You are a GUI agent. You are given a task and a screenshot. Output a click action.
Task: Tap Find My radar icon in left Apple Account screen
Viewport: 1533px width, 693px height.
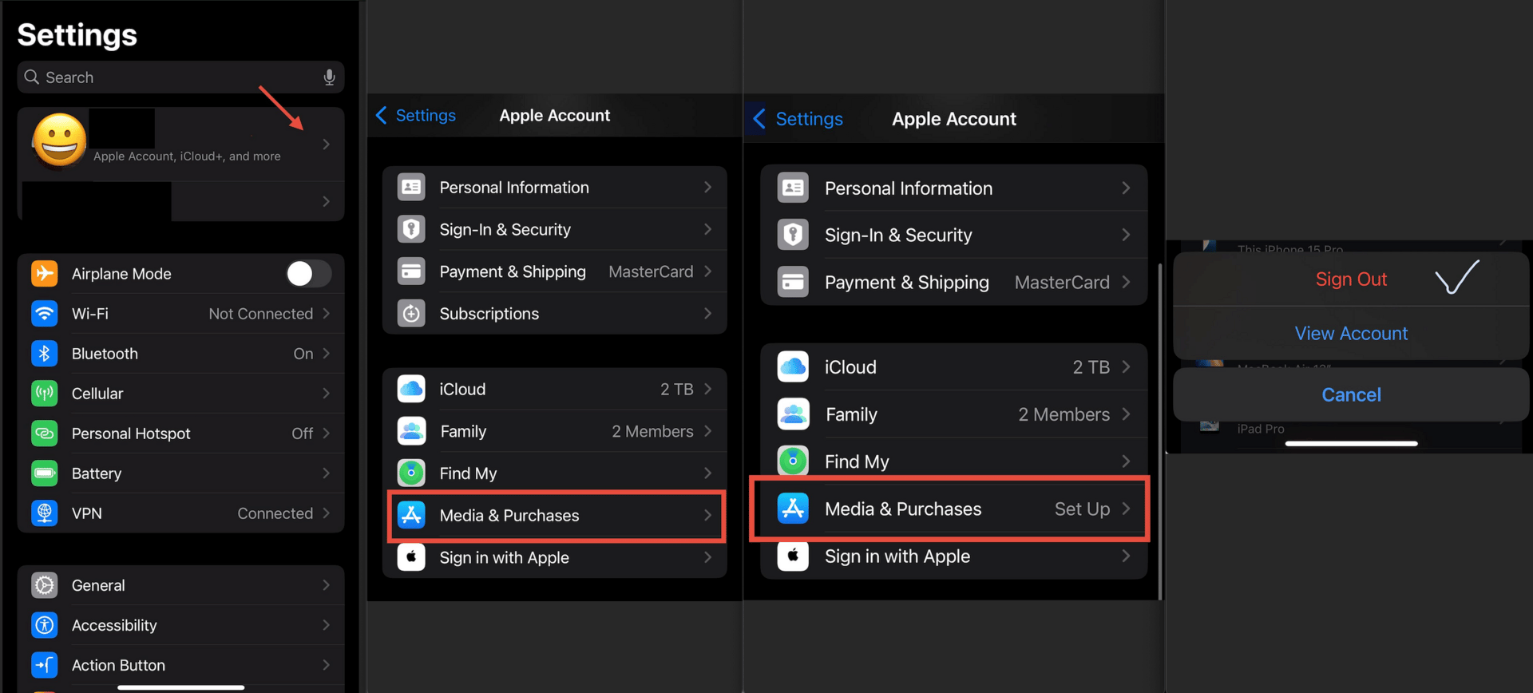(x=411, y=473)
